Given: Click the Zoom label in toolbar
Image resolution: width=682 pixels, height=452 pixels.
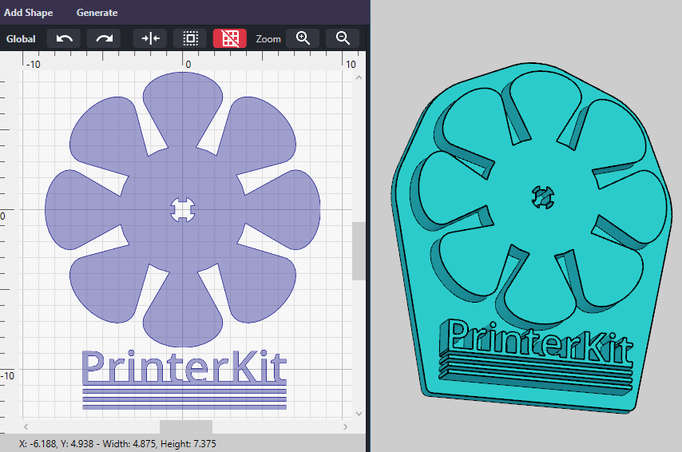Looking at the screenshot, I should coord(268,39).
